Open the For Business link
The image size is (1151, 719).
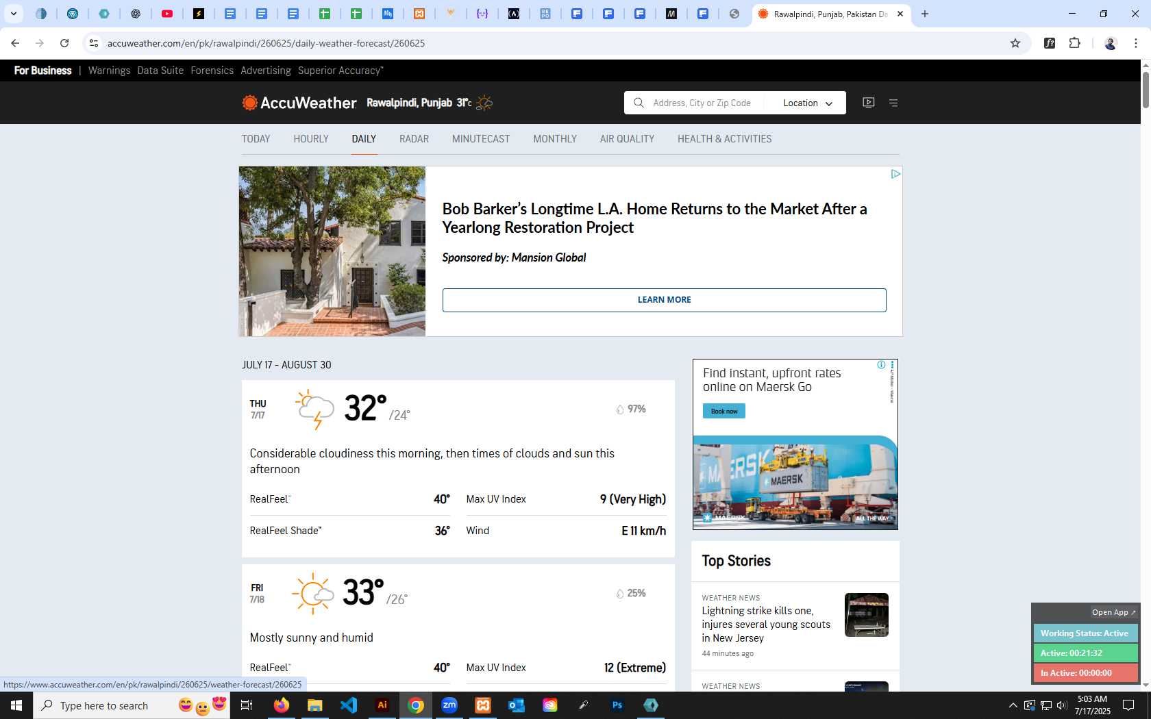point(42,71)
